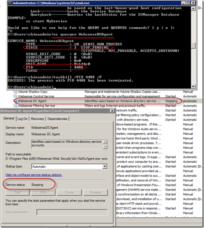Click the '(DOT3SVC) service is responsi...' row
The image size is (204, 228).
coord(159,208)
